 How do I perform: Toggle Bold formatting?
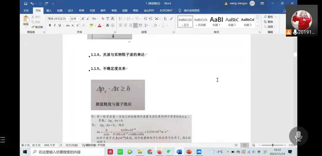coord(50,25)
